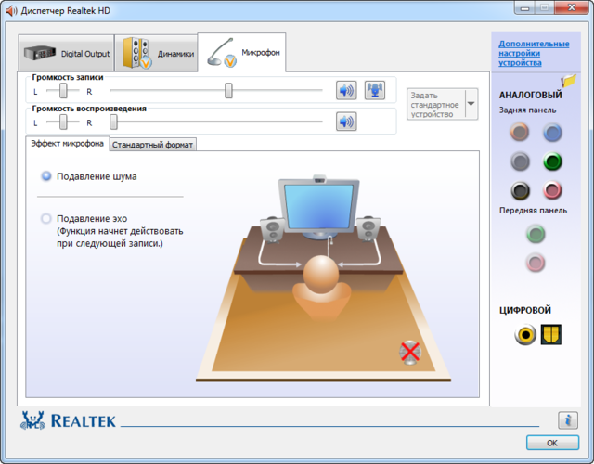This screenshot has height=464, width=594.
Task: Click the digital coaxial output jack icon
Action: click(x=525, y=334)
